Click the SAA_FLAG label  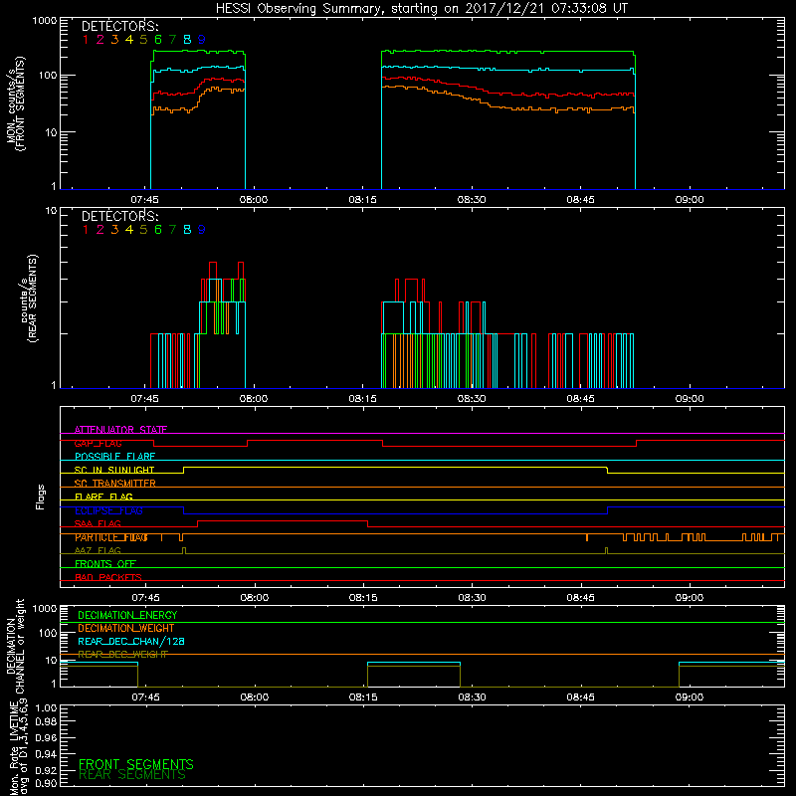[98, 524]
